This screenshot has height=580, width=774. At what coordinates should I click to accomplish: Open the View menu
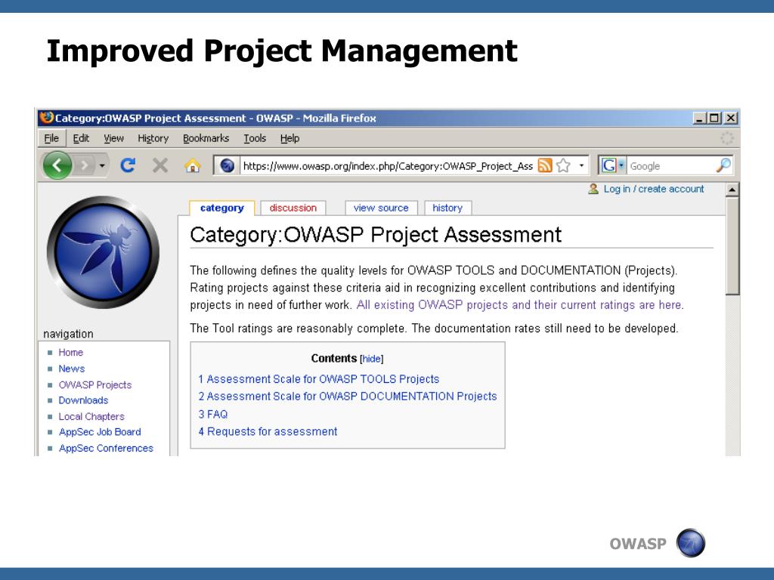[x=113, y=139]
